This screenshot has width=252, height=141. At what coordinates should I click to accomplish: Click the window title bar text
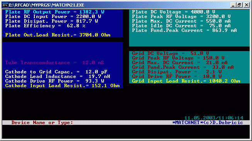click(46, 5)
